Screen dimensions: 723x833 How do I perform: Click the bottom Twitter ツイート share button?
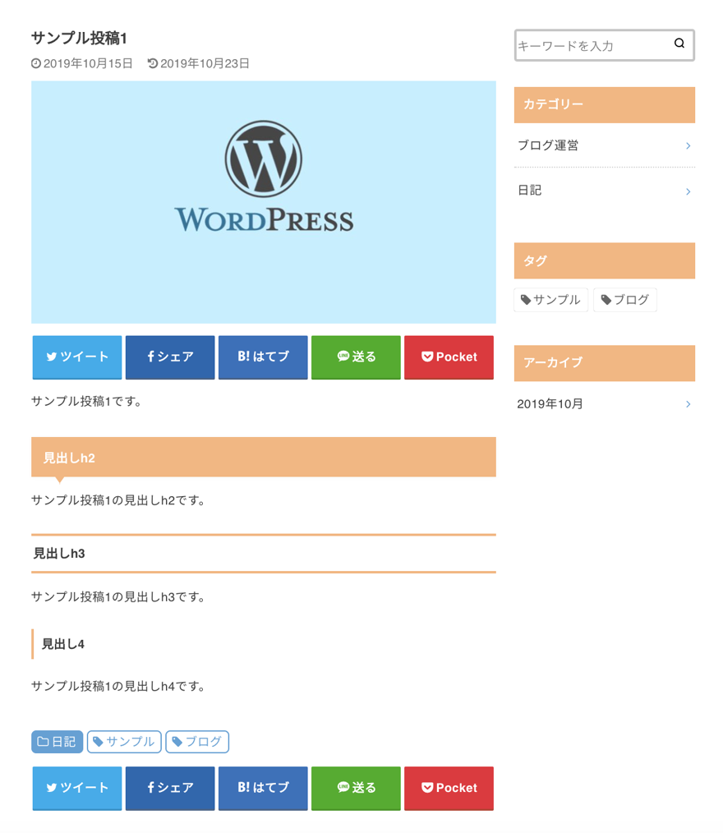[x=77, y=788]
